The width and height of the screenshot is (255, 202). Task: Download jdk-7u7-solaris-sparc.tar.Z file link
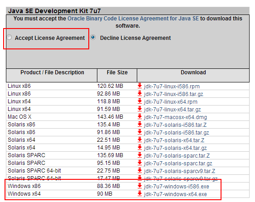pos(177,156)
